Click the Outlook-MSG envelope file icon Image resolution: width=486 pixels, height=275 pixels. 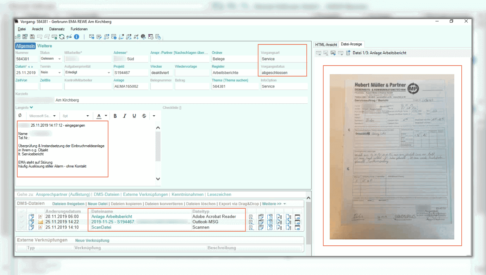[40, 222]
